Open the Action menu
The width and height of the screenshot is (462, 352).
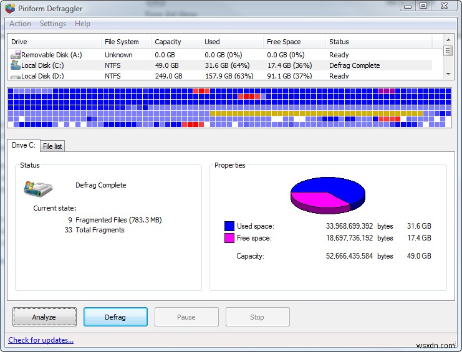[20, 24]
